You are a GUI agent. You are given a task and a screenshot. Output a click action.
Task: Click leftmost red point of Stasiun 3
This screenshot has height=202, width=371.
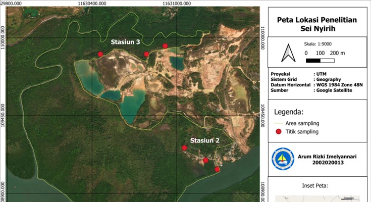pyautogui.click(x=100, y=54)
